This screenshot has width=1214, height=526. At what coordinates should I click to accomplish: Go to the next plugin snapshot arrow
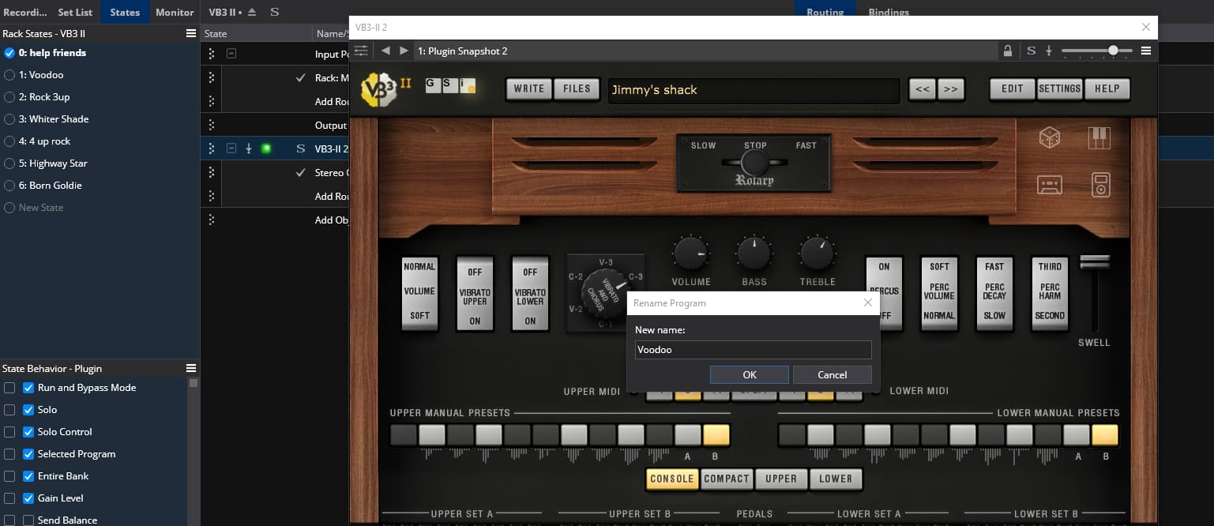coord(404,51)
